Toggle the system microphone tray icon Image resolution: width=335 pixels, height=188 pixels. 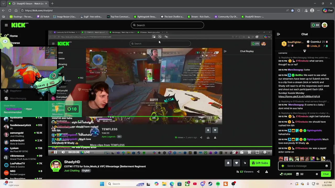pyautogui.click(x=308, y=184)
